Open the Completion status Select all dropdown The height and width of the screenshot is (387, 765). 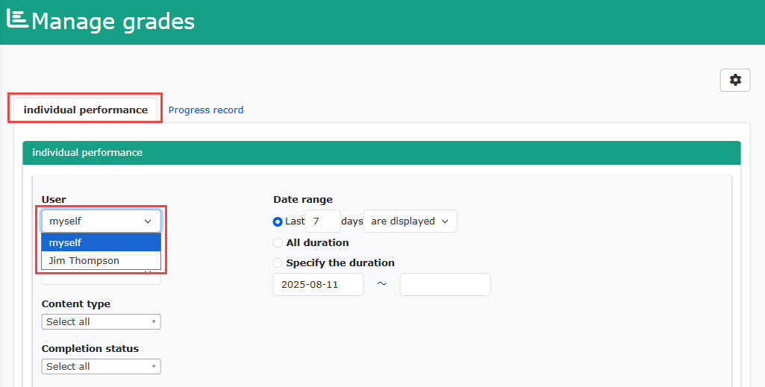pos(101,367)
